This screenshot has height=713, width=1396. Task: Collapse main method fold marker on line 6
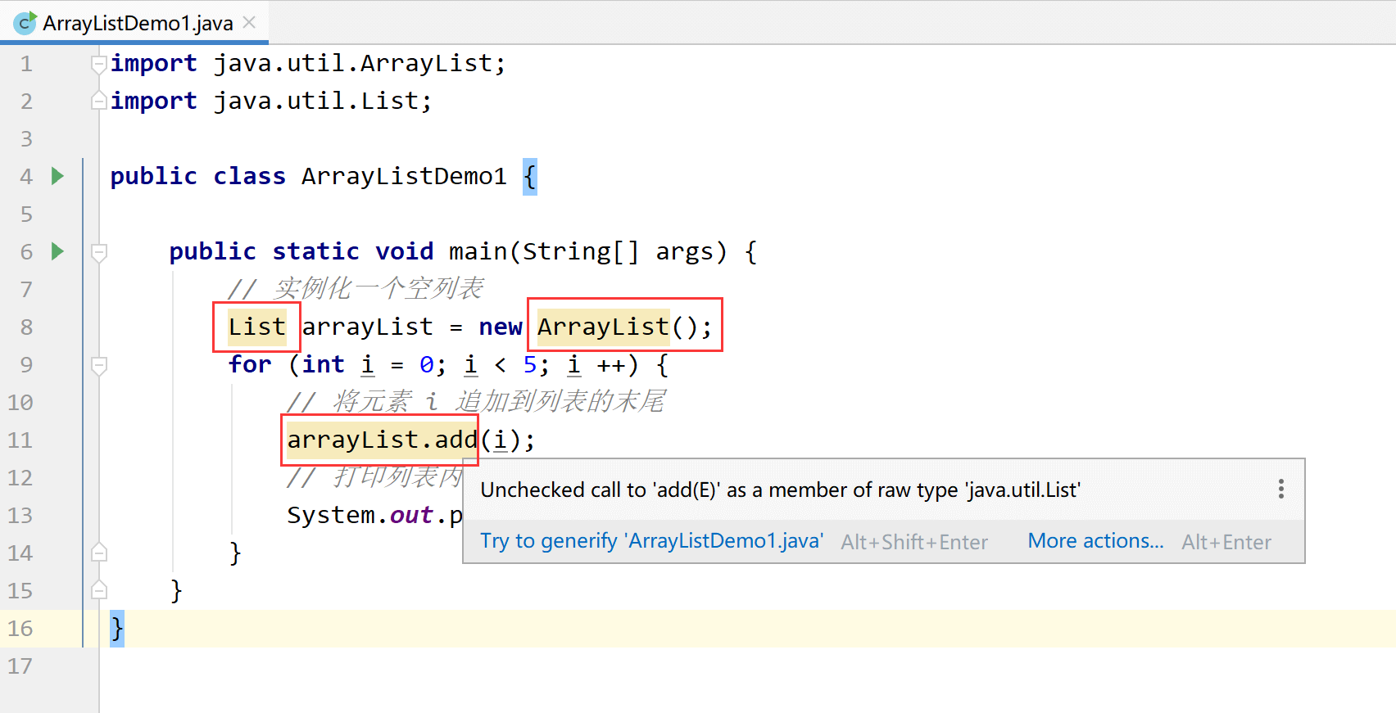pyautogui.click(x=98, y=252)
